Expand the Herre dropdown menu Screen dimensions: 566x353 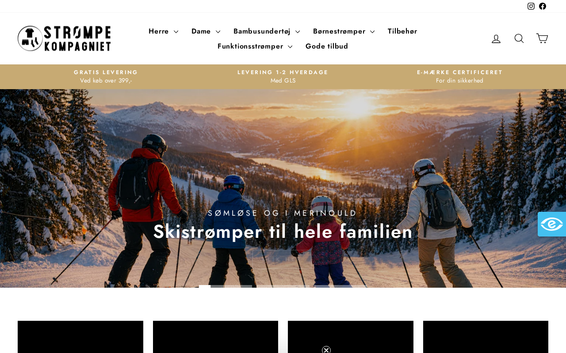[163, 31]
